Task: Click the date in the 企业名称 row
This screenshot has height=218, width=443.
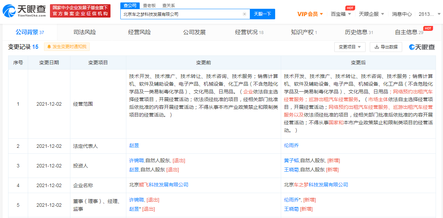Action: point(49,185)
